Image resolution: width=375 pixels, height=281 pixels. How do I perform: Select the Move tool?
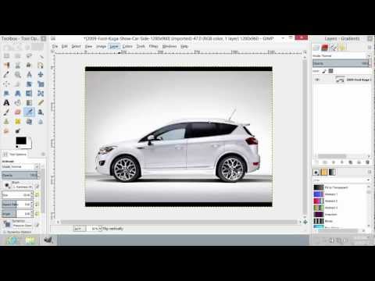click(41, 75)
